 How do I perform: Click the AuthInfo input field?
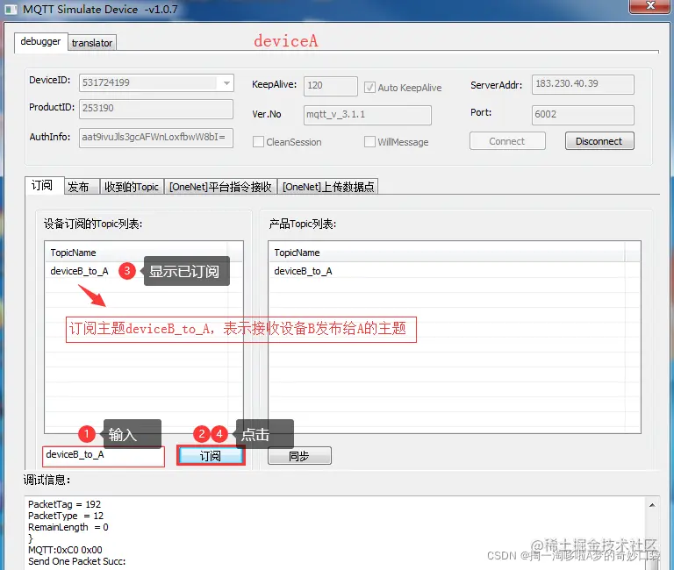(156, 138)
